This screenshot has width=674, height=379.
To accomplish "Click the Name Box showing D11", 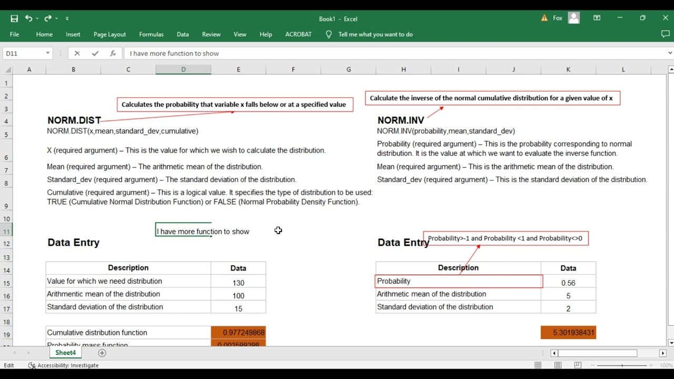I will pyautogui.click(x=24, y=53).
